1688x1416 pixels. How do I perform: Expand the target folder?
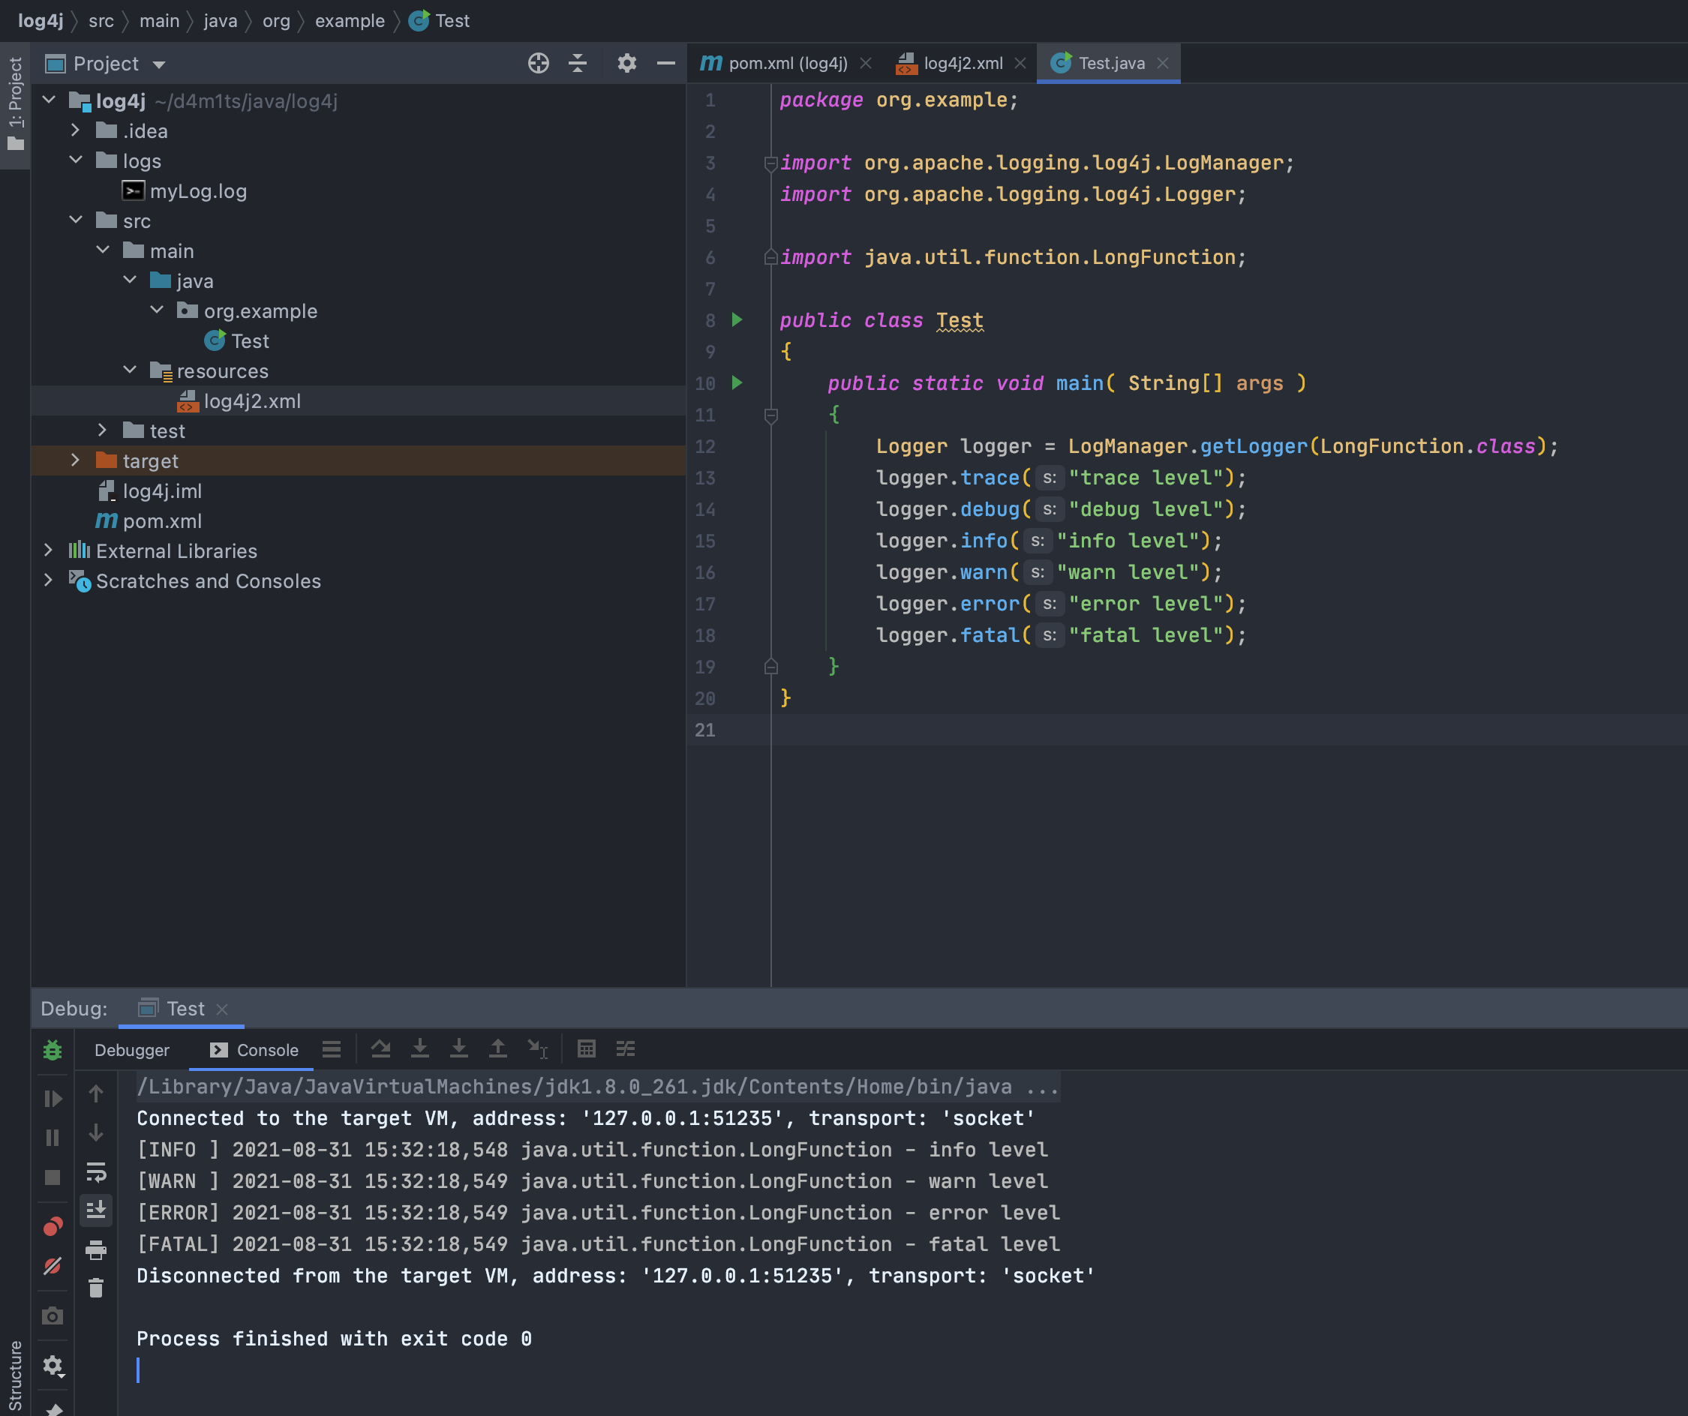click(x=75, y=460)
